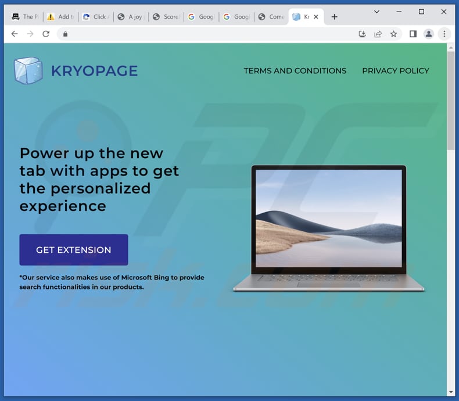Reload the current page
Viewport: 459px width, 401px height.
tap(46, 34)
